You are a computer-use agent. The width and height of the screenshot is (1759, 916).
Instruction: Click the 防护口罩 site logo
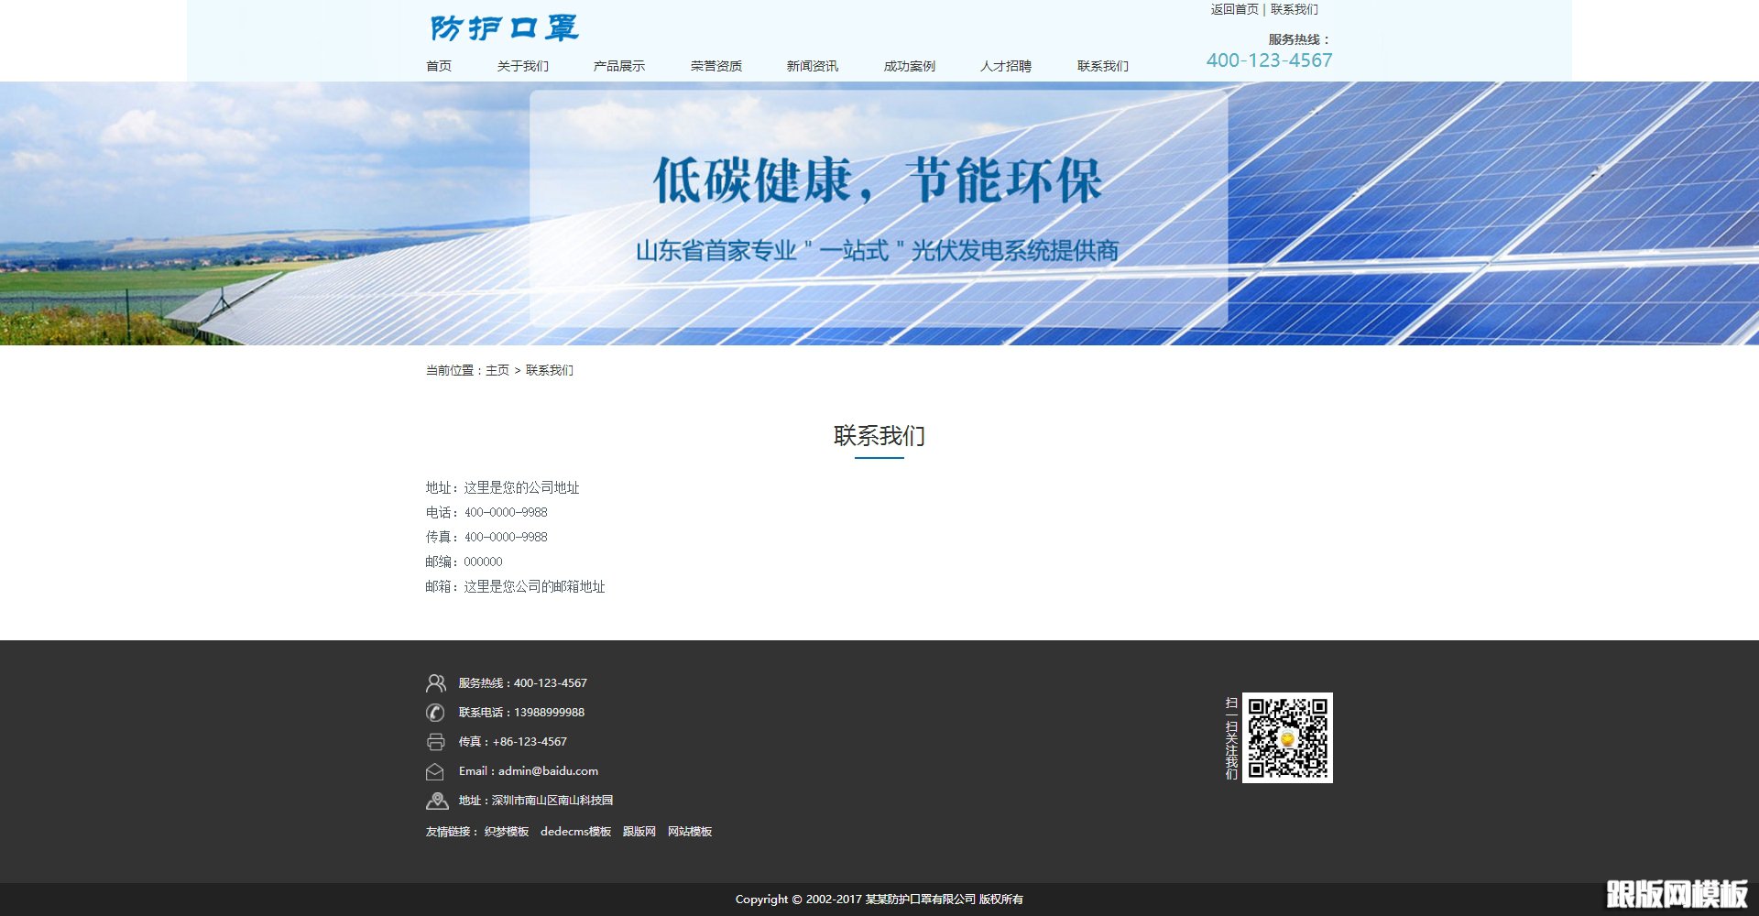(504, 28)
